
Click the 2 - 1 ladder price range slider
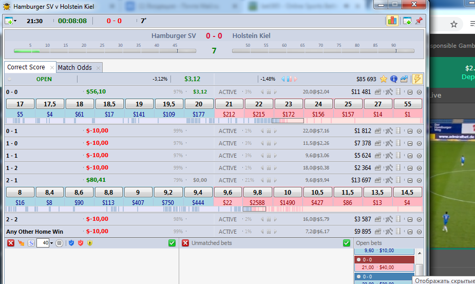254,209
